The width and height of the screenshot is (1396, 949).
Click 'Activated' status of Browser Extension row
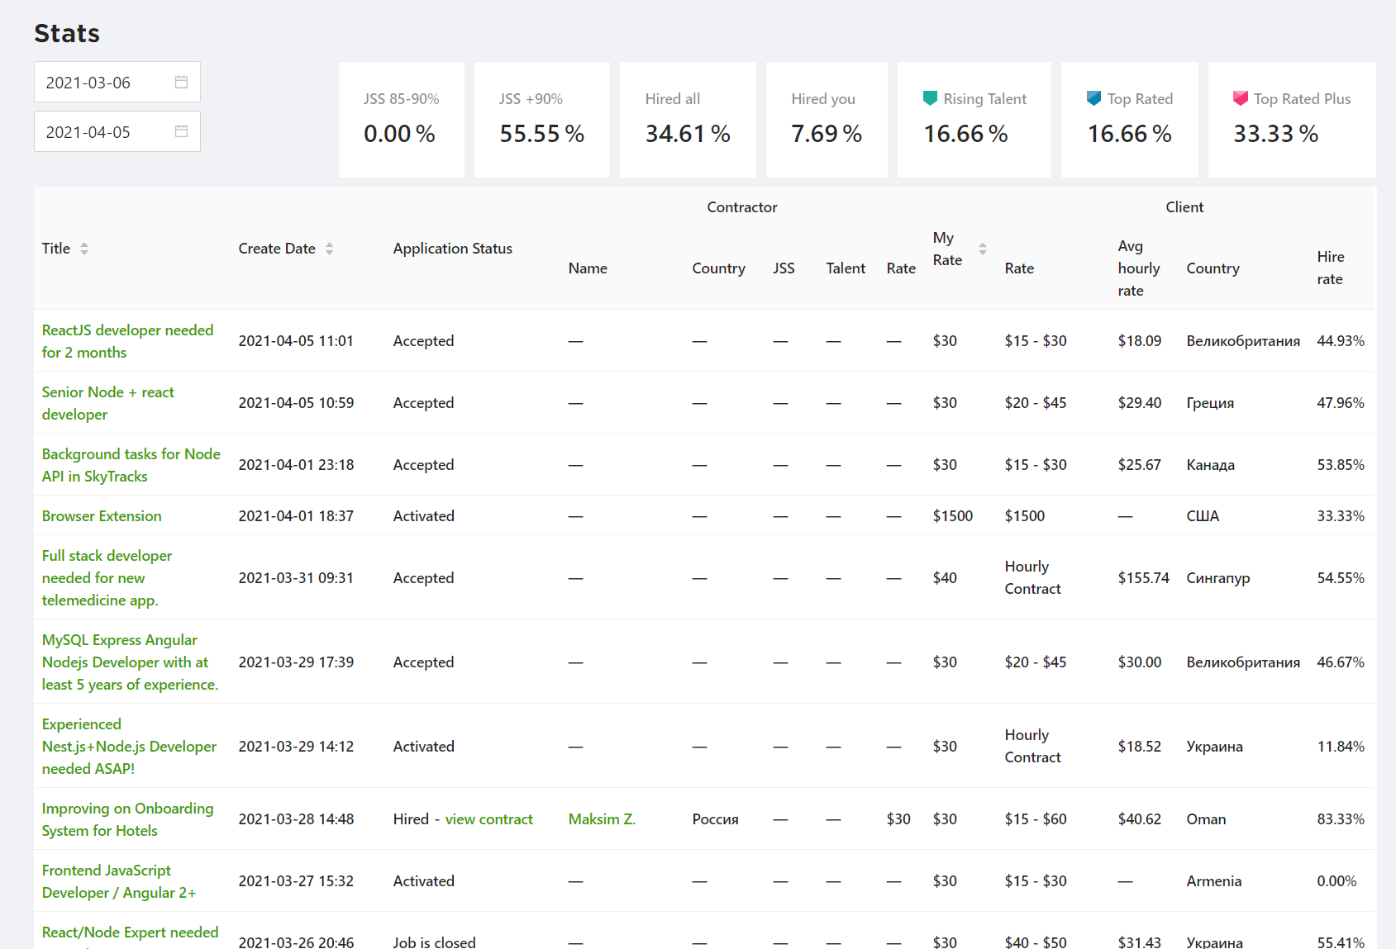424,516
